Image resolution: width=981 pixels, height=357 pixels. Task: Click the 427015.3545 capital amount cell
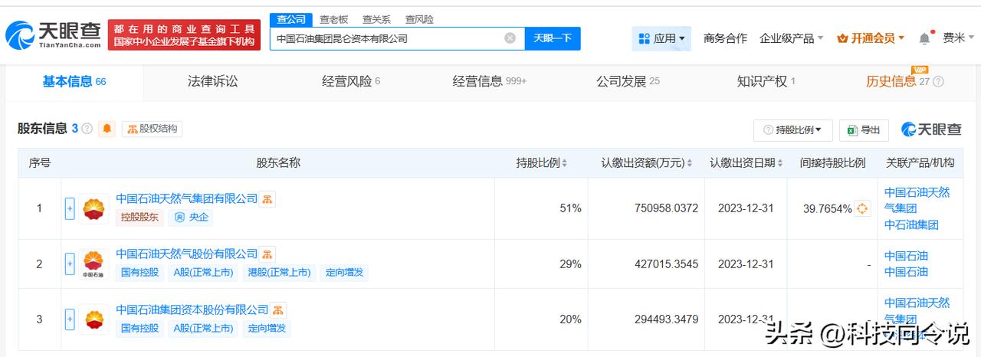coord(666,264)
